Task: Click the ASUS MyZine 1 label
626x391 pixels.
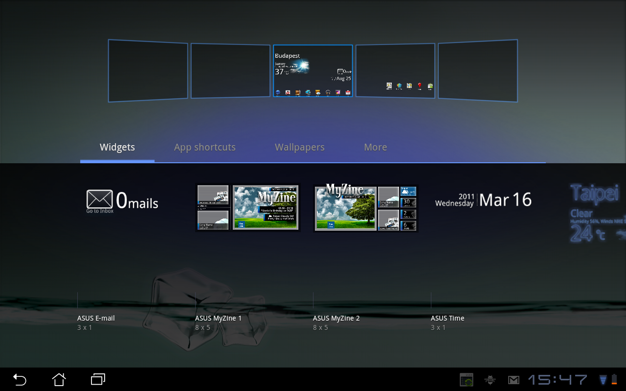Action: 218,318
